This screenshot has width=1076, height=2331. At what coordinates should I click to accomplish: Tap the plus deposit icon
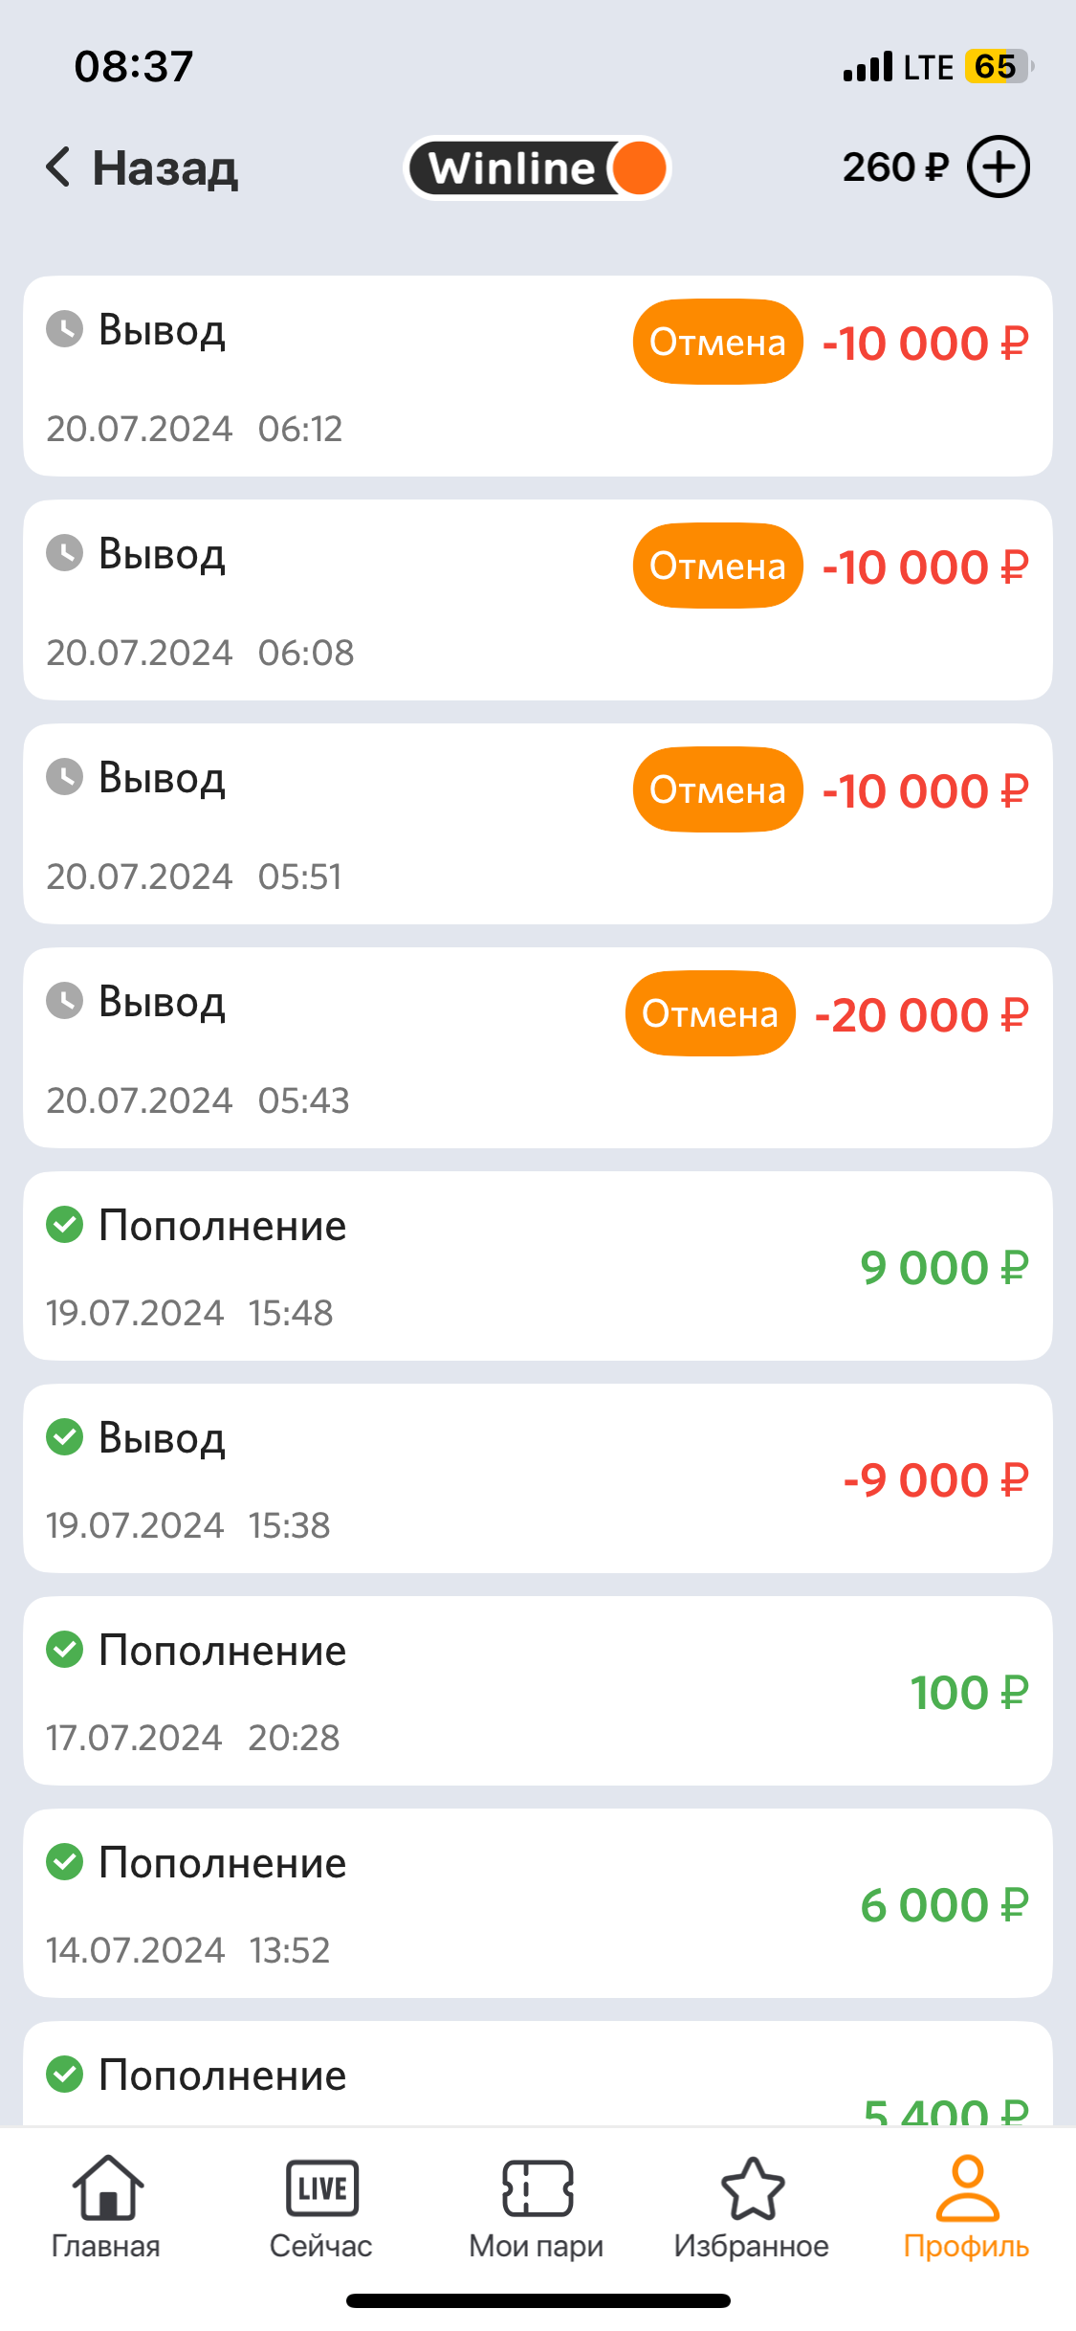998,167
